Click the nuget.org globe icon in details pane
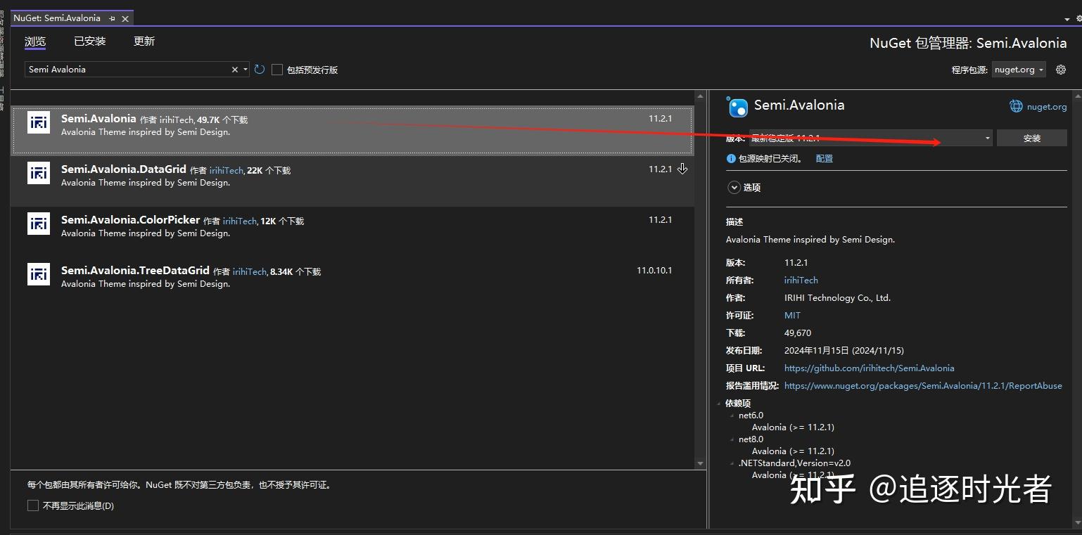The image size is (1082, 535). tap(1015, 106)
